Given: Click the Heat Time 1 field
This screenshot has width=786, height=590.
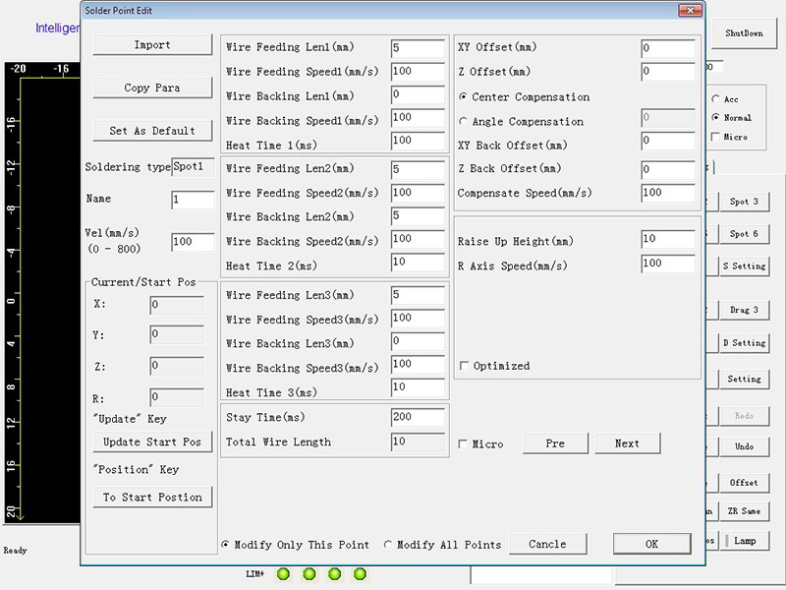Looking at the screenshot, I should tap(418, 141).
